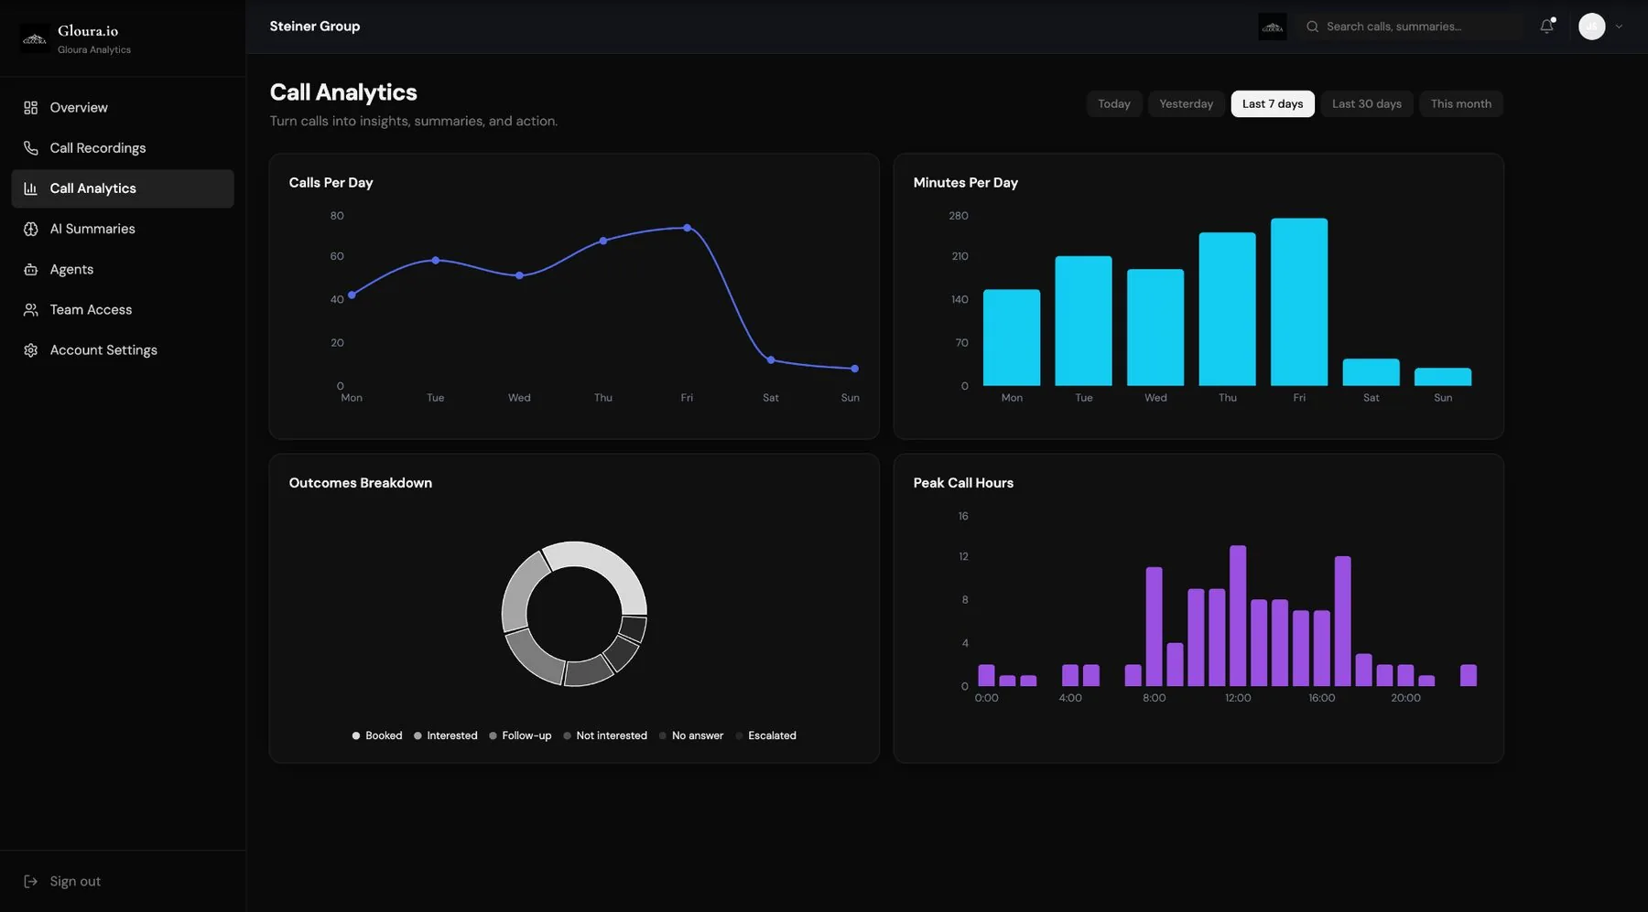Click the Sign out arrow icon

coord(30,882)
